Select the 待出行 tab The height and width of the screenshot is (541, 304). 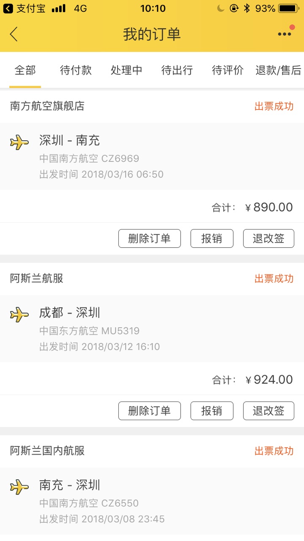tap(177, 70)
